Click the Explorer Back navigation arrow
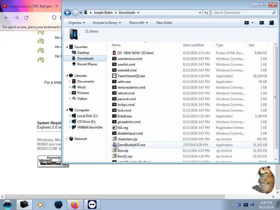 click(68, 13)
